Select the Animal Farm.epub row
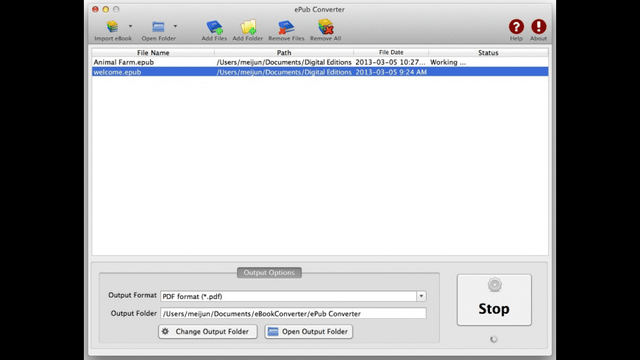 pos(320,62)
